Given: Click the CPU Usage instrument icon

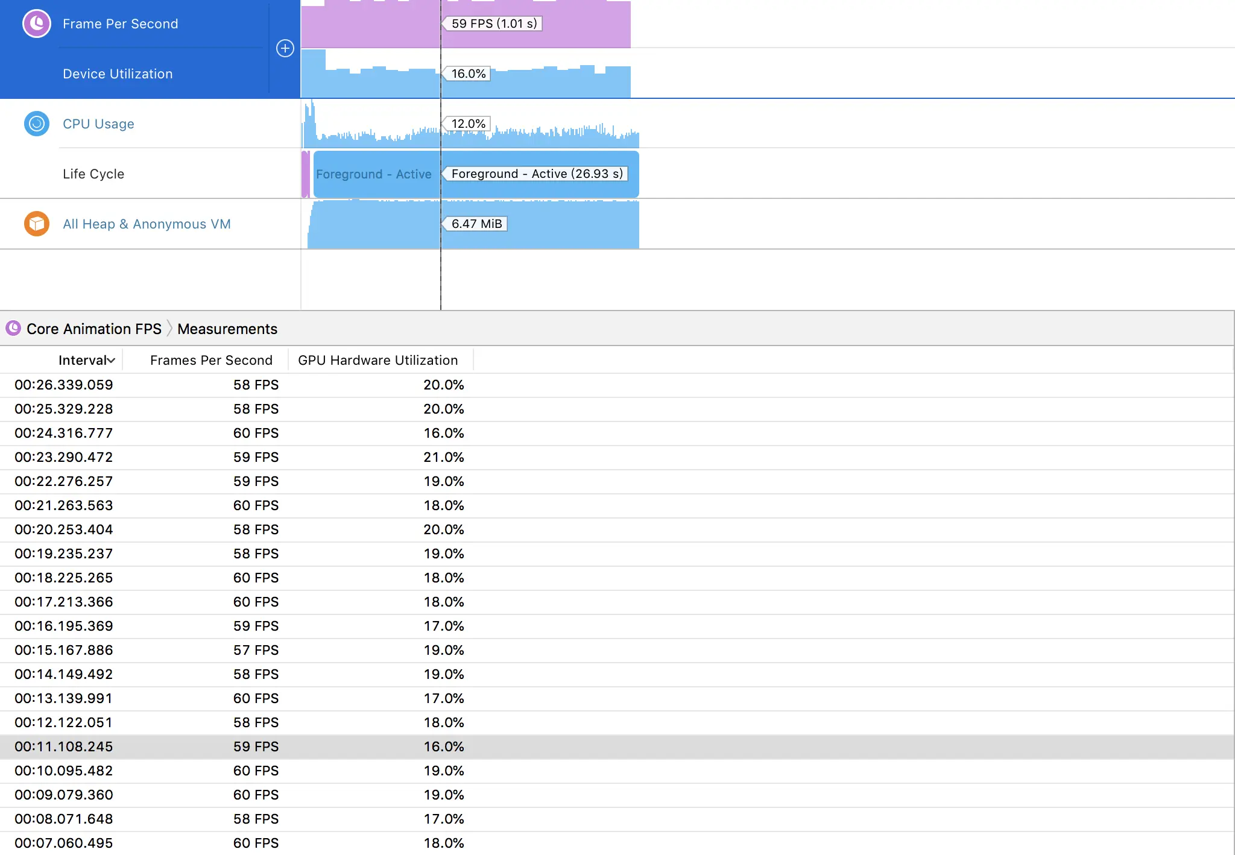Looking at the screenshot, I should [37, 124].
